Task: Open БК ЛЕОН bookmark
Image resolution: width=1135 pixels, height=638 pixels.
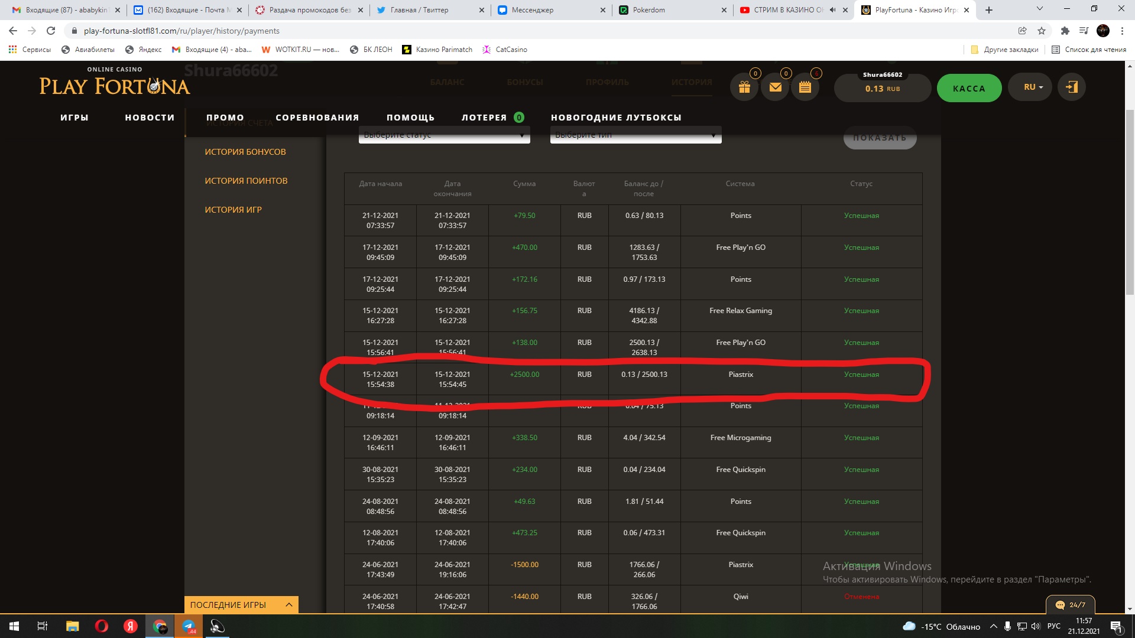Action: click(x=371, y=50)
